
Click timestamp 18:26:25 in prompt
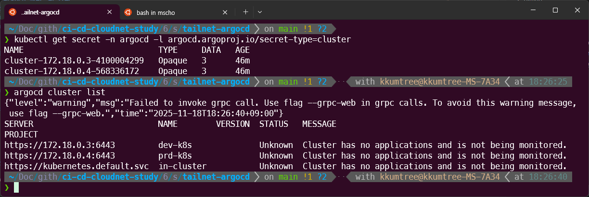point(548,82)
